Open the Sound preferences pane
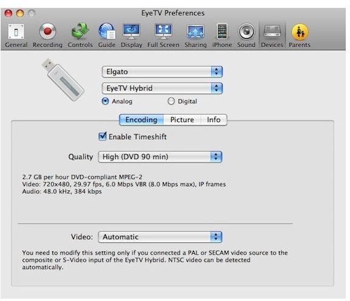Image resolution: width=350 pixels, height=301 pixels. coord(246,36)
